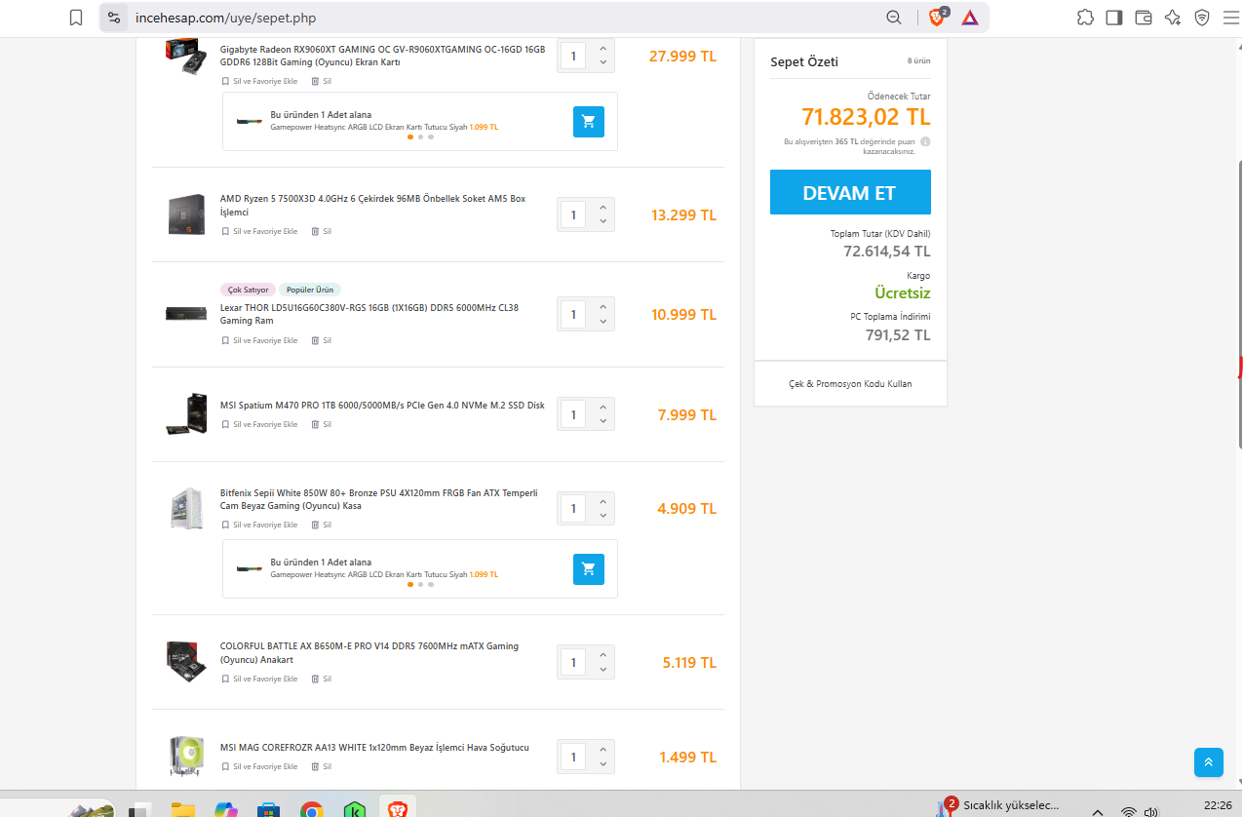The height and width of the screenshot is (817, 1243).
Task: Decrease quantity of Lexar THOR RAM
Action: pyautogui.click(x=602, y=321)
